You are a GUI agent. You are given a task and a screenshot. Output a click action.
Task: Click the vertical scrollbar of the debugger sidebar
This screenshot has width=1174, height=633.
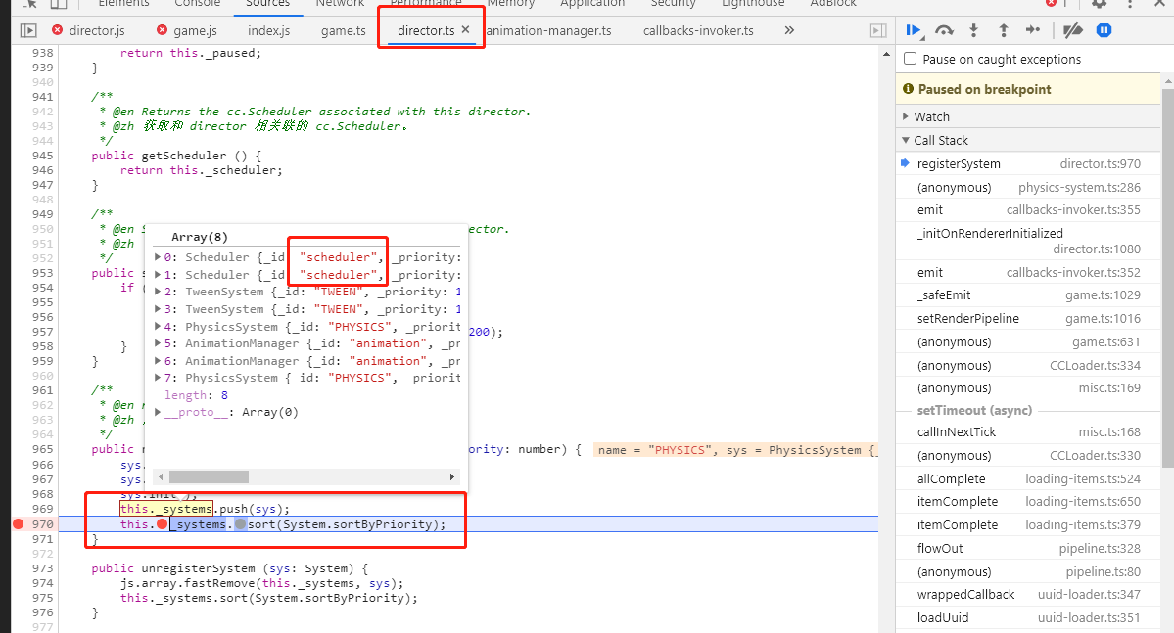click(1168, 277)
